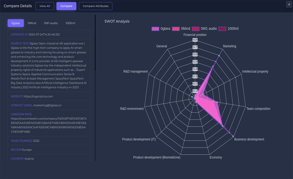Click the marketing@0glass.cn contact email

click(x=47, y=105)
